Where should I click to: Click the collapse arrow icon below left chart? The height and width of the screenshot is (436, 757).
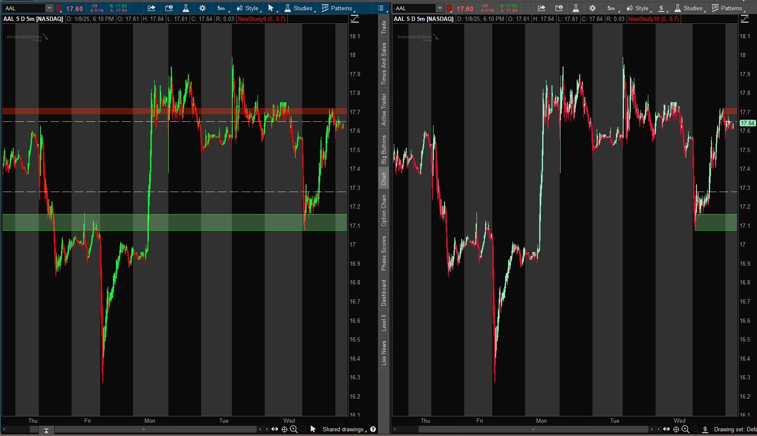pyautogui.click(x=46, y=430)
